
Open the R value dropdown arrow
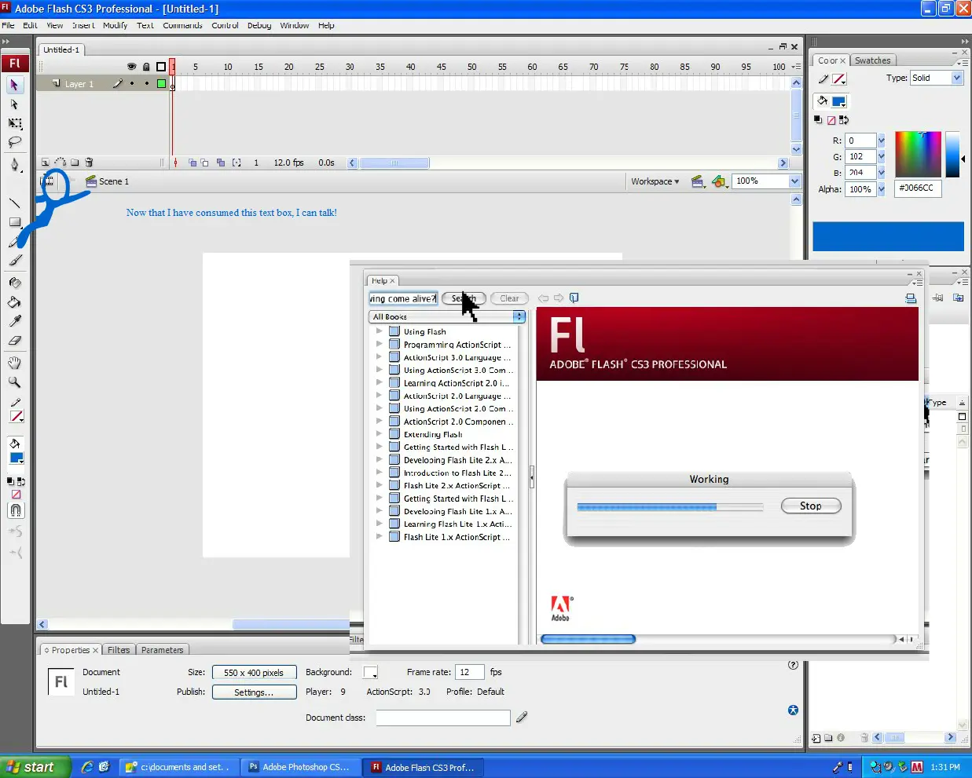(881, 141)
